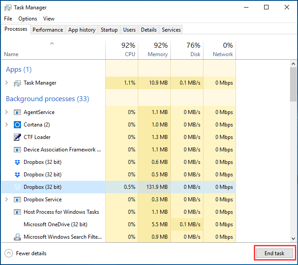The image size is (298, 265).
Task: Select the Microsoft OneDrive (32 bit) row
Action: (119, 224)
